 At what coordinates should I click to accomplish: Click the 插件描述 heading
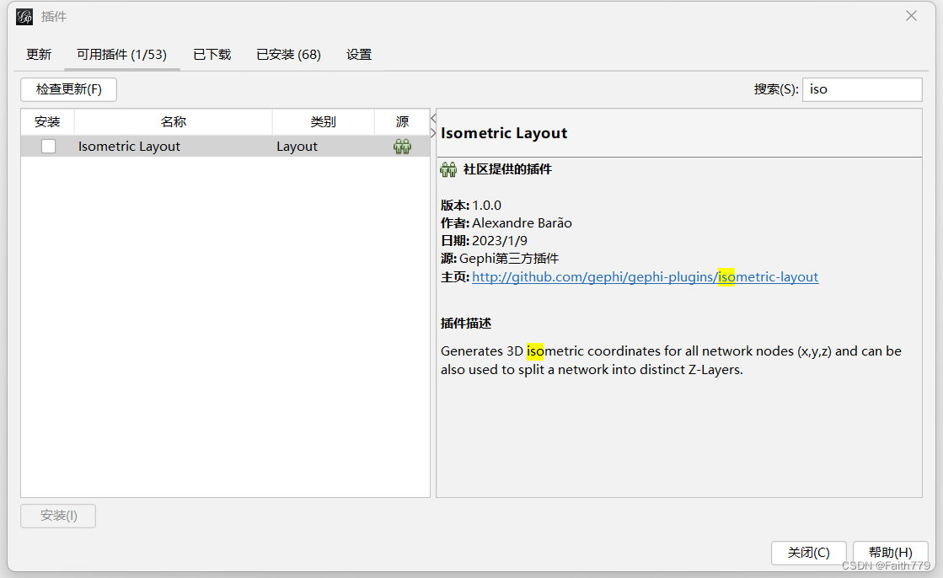click(x=466, y=324)
